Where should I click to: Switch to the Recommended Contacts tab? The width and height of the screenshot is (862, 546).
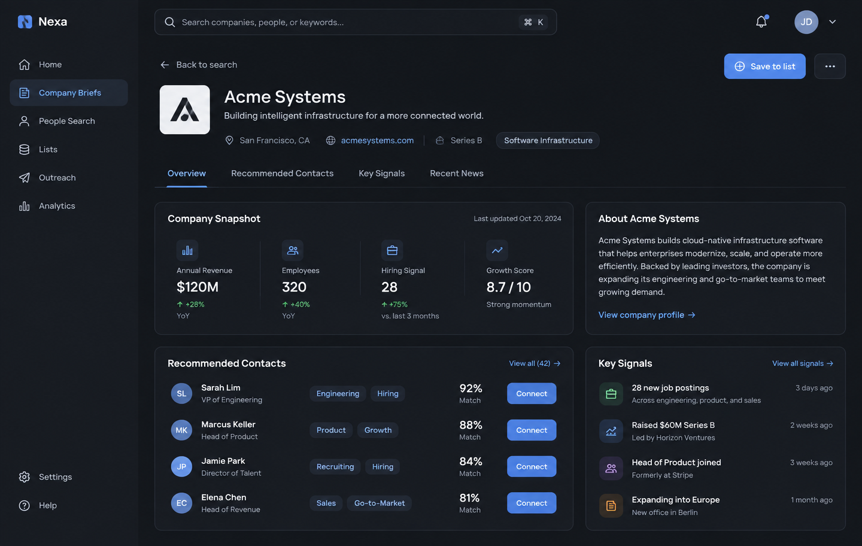283,174
